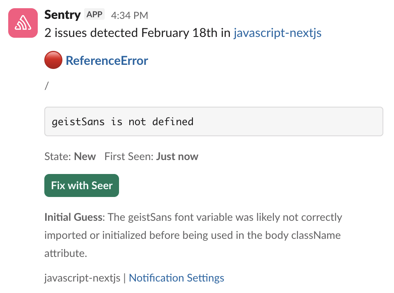Select the geistSans error code block

point(122,121)
